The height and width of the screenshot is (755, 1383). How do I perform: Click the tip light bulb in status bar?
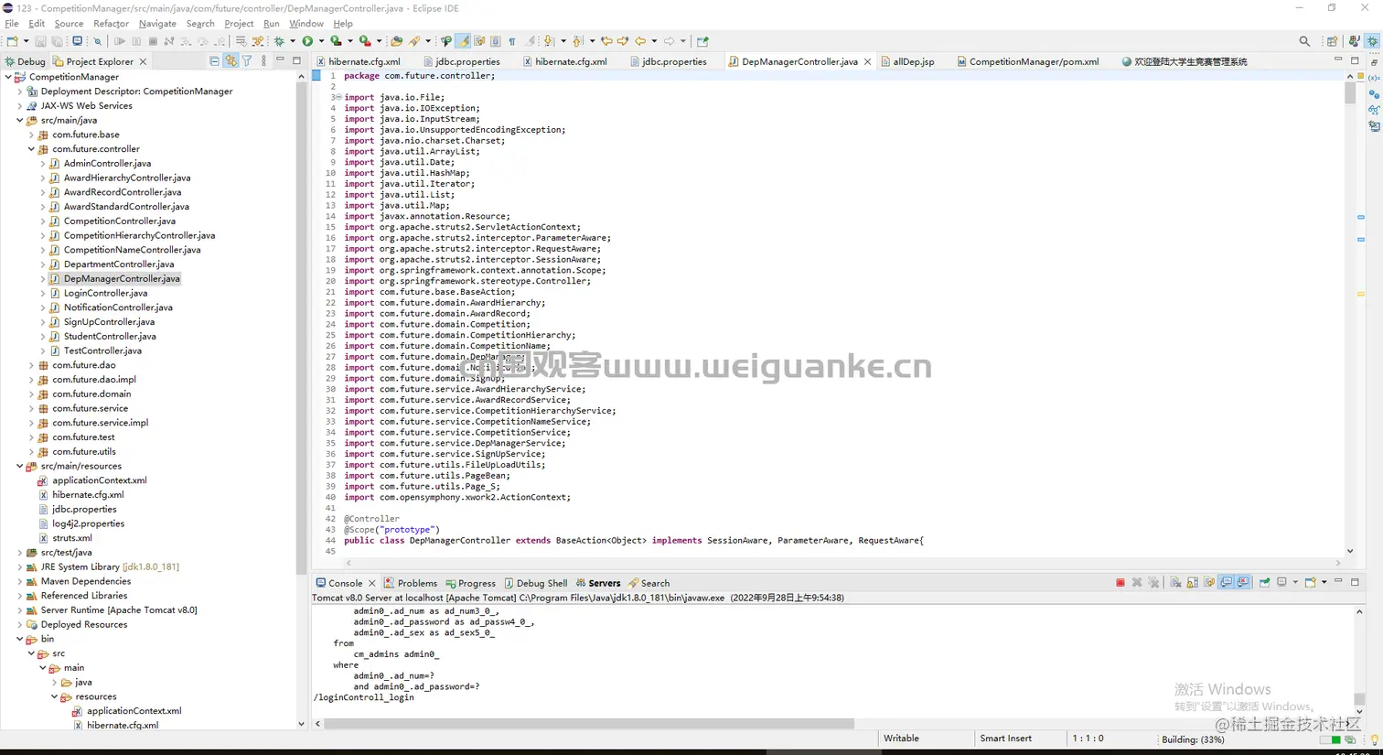[x=1374, y=739]
